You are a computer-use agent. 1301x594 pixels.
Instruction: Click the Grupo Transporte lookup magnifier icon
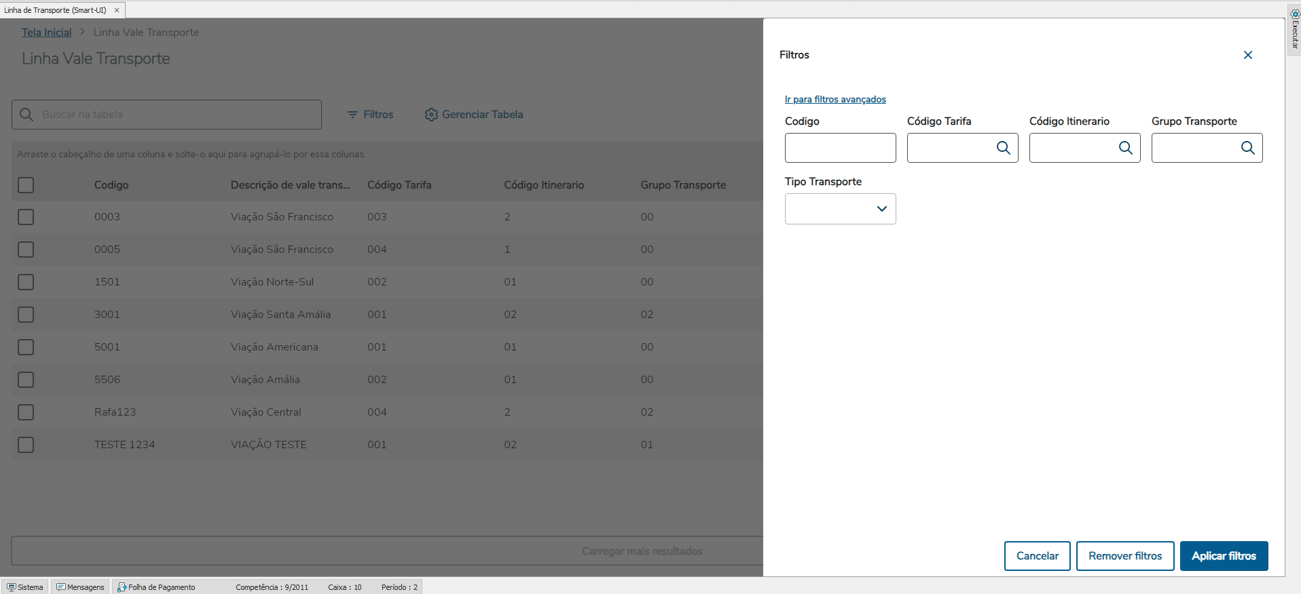click(x=1247, y=148)
